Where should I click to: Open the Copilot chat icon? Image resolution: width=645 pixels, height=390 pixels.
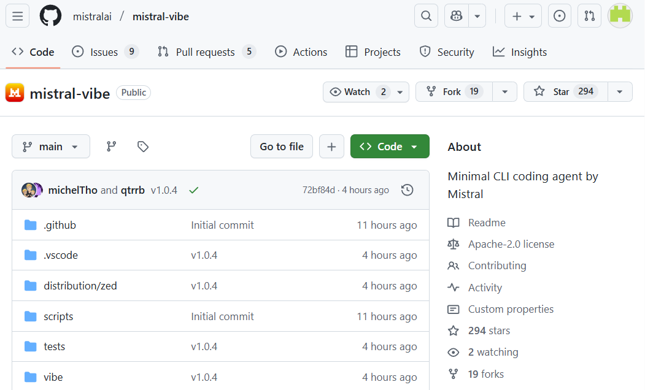[457, 17]
